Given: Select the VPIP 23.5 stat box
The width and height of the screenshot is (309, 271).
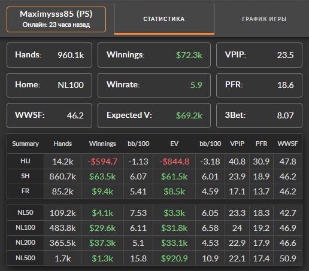Looking at the screenshot, I should click(x=259, y=55).
